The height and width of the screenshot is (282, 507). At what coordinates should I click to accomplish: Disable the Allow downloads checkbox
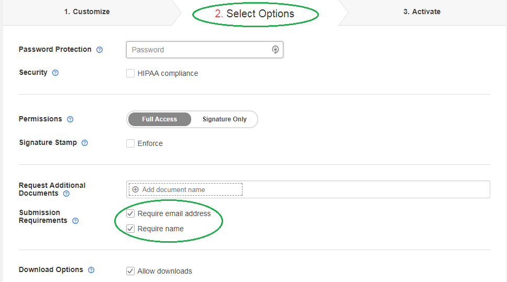(130, 271)
